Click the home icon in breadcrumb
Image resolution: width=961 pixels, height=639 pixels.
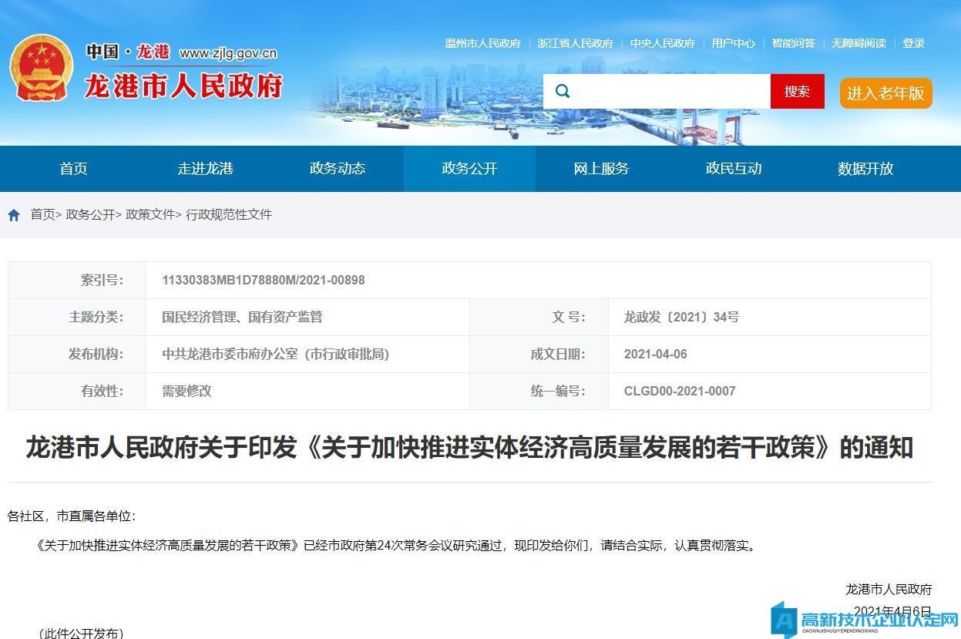pyautogui.click(x=14, y=215)
